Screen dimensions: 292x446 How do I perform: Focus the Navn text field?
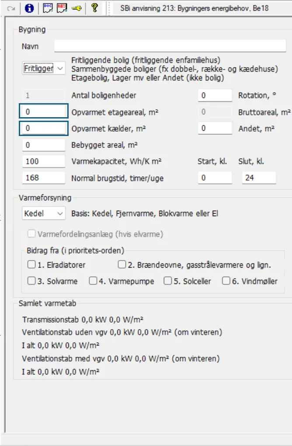[x=170, y=46]
